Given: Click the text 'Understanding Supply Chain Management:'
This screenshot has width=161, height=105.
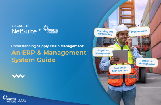Looking at the screenshot, I should tap(48, 46).
